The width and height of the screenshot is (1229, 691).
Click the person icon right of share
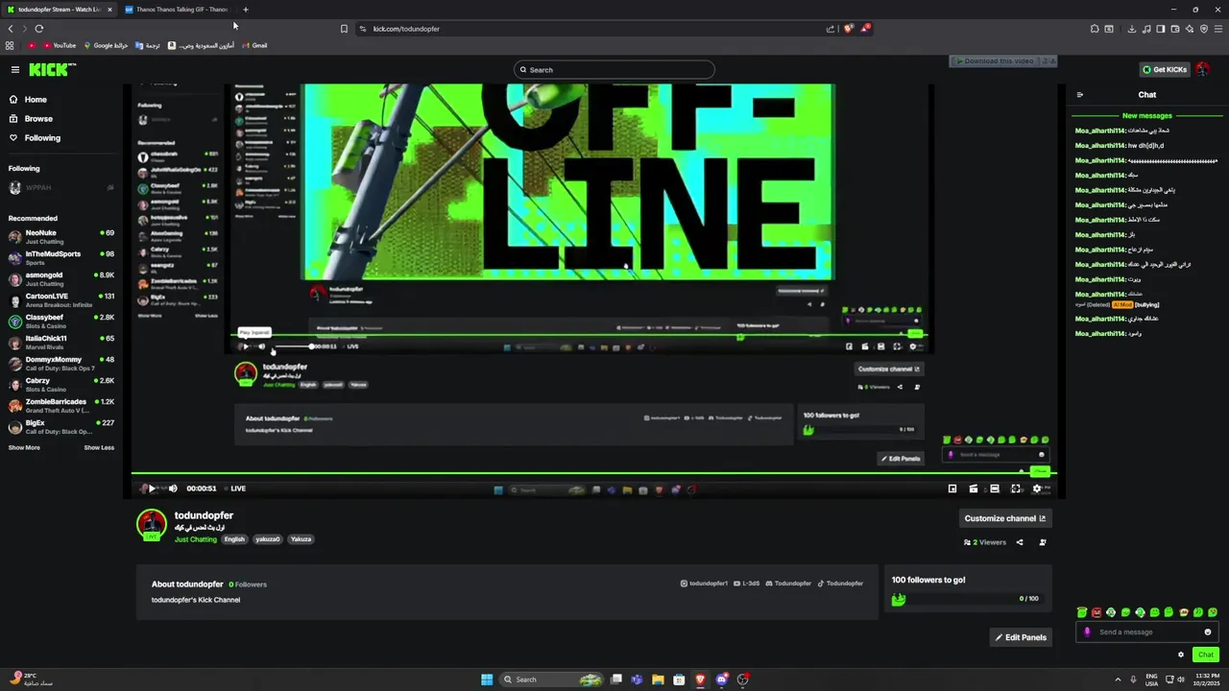tap(1043, 542)
